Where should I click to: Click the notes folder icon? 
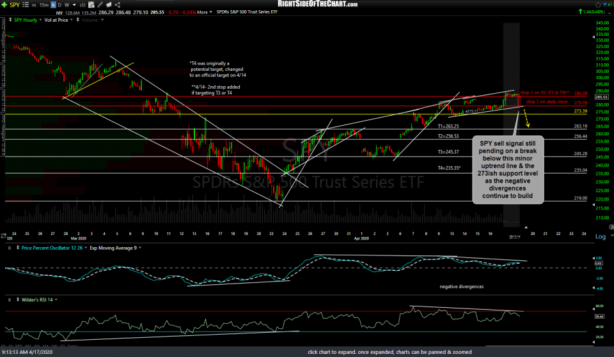click(x=109, y=4)
